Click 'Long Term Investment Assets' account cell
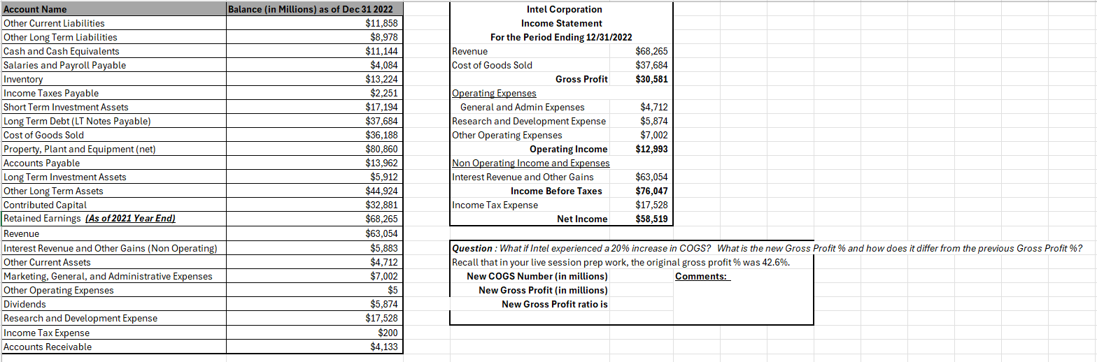The height and width of the screenshot is (362, 1097). point(114,177)
